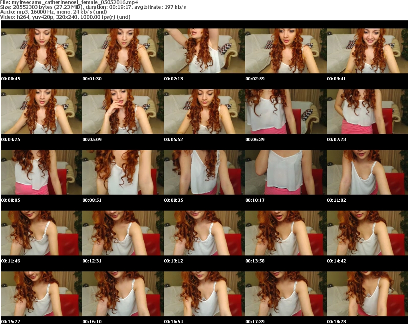Select the thumbnail frame at 00:16:10
Image resolution: width=409 pixels, height=324 pixels.
[123, 294]
